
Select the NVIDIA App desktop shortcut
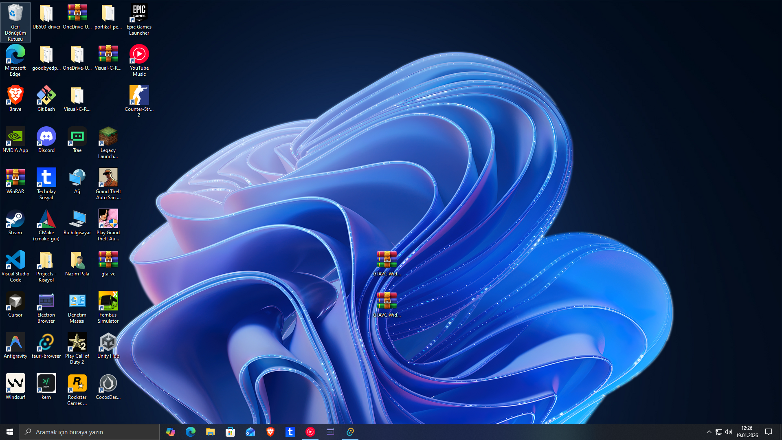click(x=15, y=140)
